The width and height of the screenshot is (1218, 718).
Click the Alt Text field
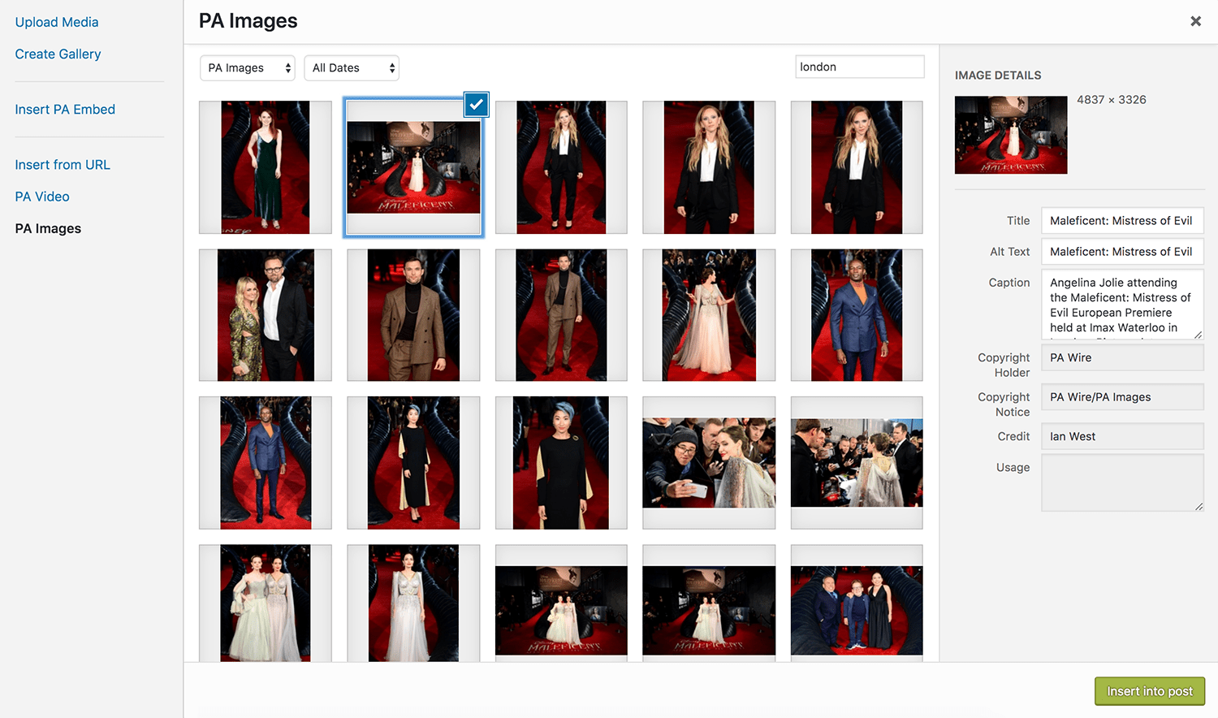click(1122, 251)
